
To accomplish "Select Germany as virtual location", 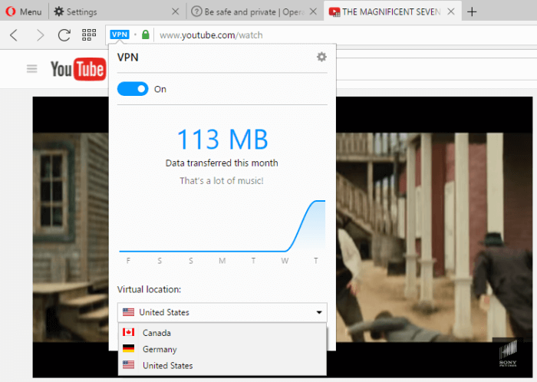I will (222, 349).
